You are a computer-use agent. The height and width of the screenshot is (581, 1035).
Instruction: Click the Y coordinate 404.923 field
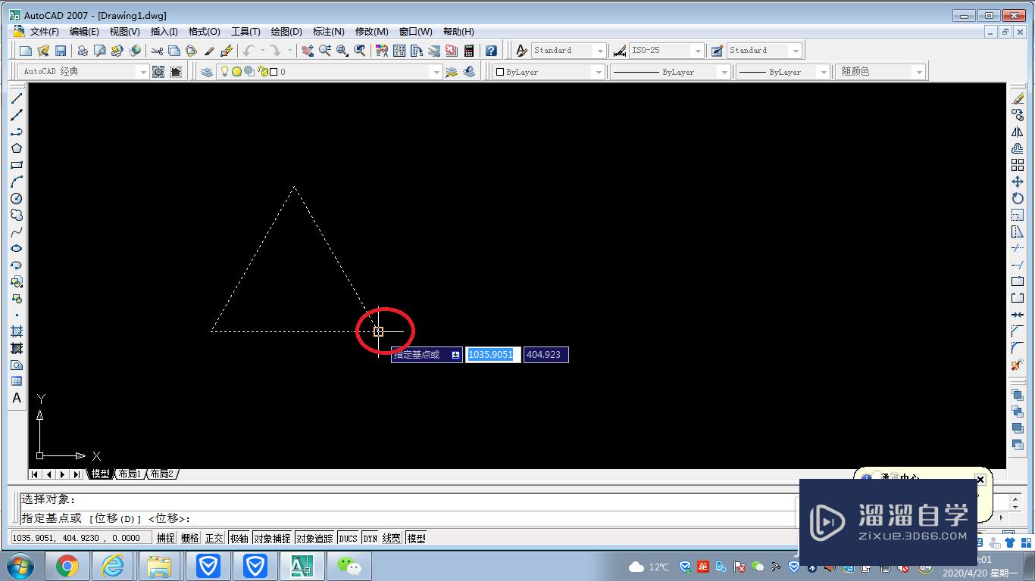pyautogui.click(x=546, y=354)
